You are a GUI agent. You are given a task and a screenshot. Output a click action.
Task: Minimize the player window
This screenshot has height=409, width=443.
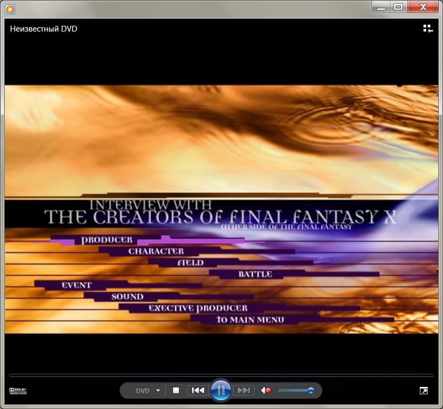pyautogui.click(x=381, y=7)
